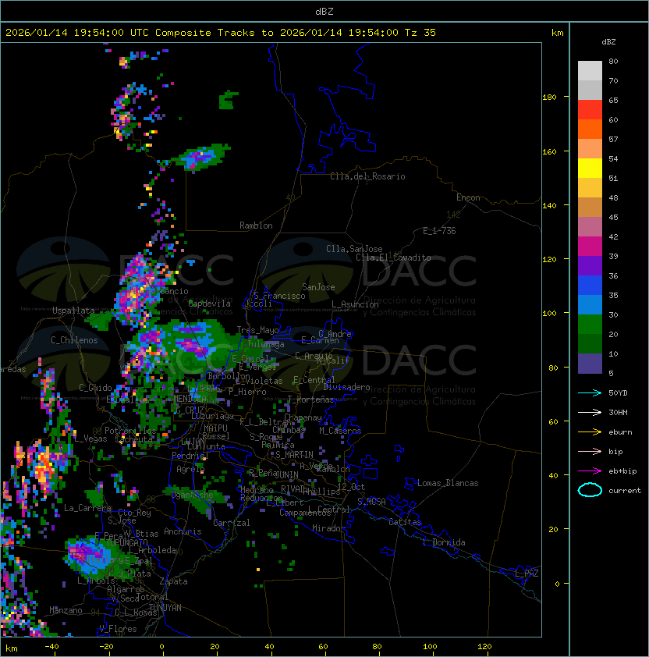Image resolution: width=649 pixels, height=657 pixels.
Task: Click the white 30HM arrow legend symbol
Action: (x=590, y=412)
